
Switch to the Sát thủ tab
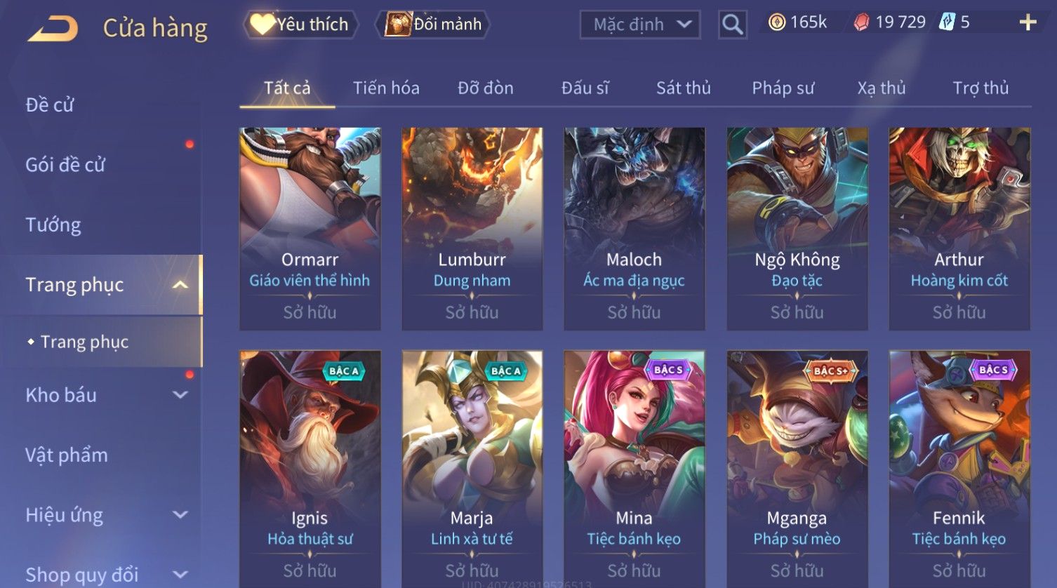click(x=684, y=88)
